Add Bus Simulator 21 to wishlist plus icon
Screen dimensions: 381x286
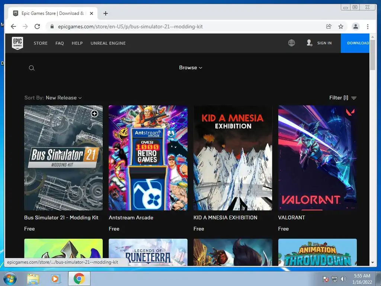pos(95,114)
